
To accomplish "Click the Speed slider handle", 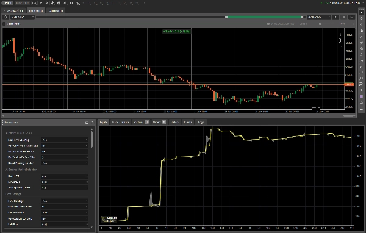I will point(320,24).
